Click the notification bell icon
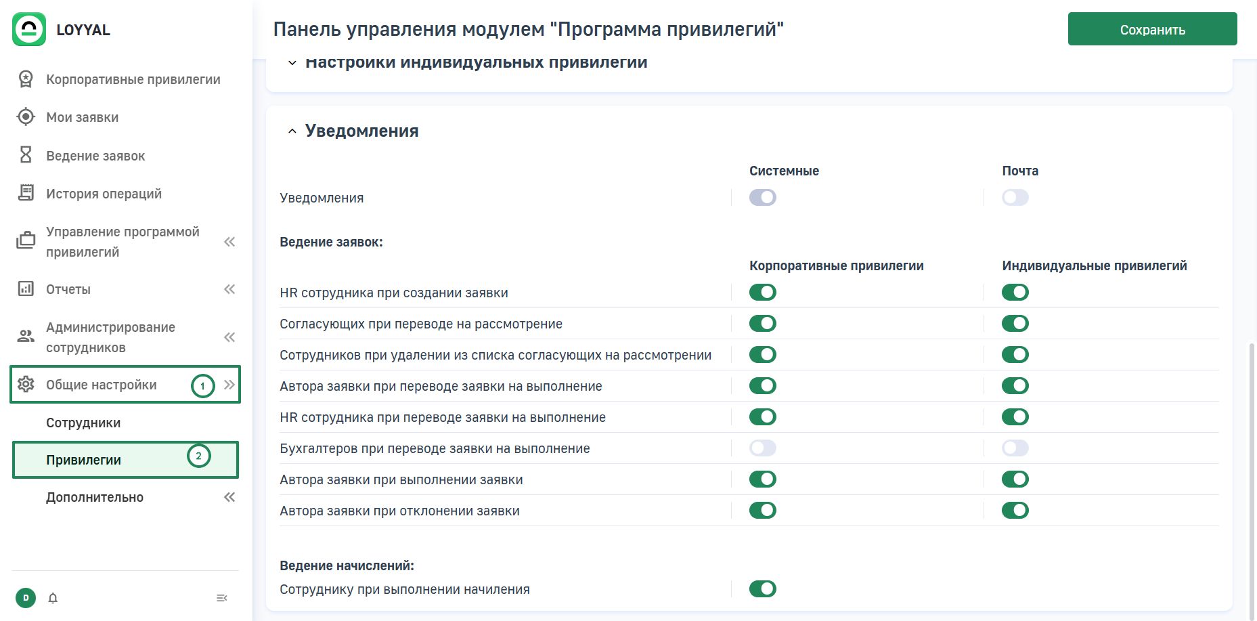This screenshot has width=1257, height=621. click(53, 598)
